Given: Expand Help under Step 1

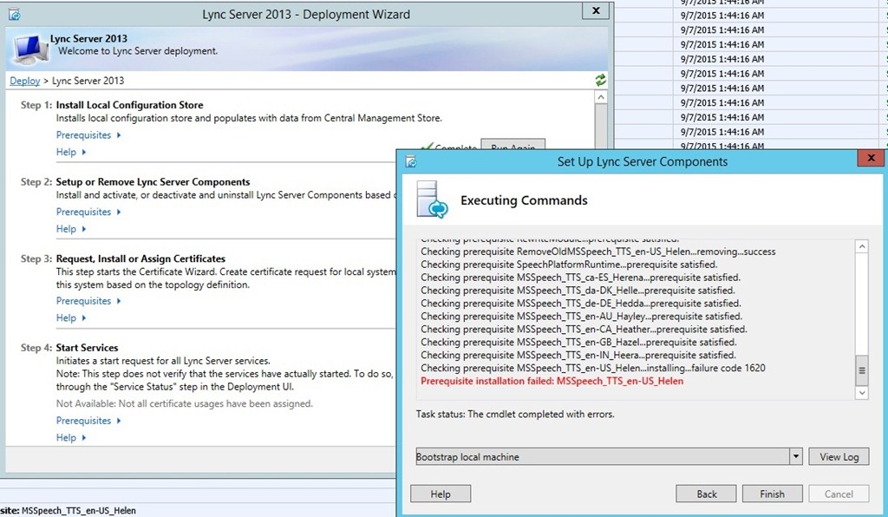Looking at the screenshot, I should [x=71, y=152].
